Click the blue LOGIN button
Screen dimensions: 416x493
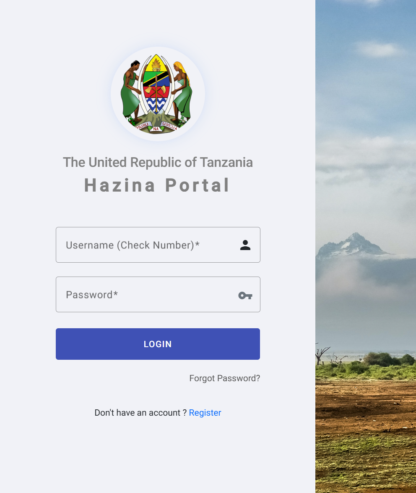coord(158,344)
